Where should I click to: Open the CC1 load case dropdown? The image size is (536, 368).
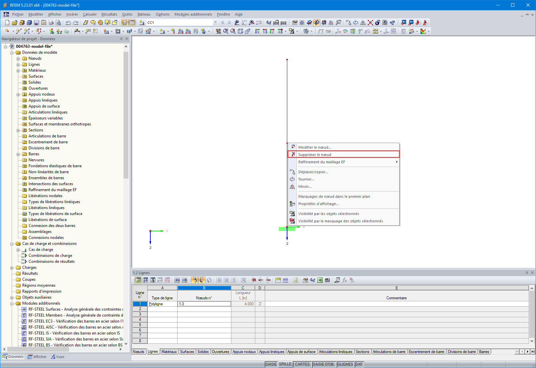(215, 23)
